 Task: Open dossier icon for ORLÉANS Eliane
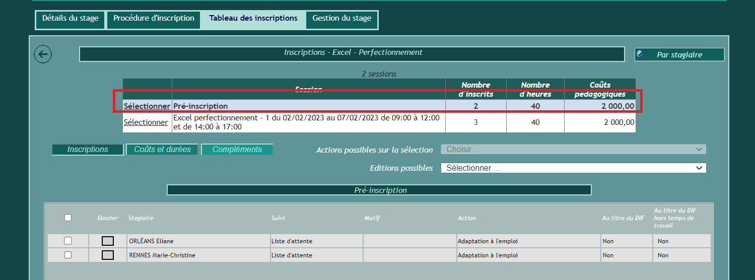click(x=108, y=241)
